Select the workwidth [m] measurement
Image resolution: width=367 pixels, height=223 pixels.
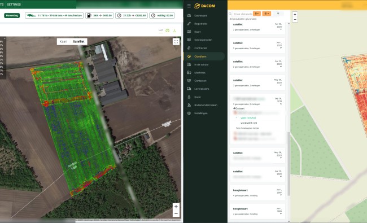click(249, 123)
